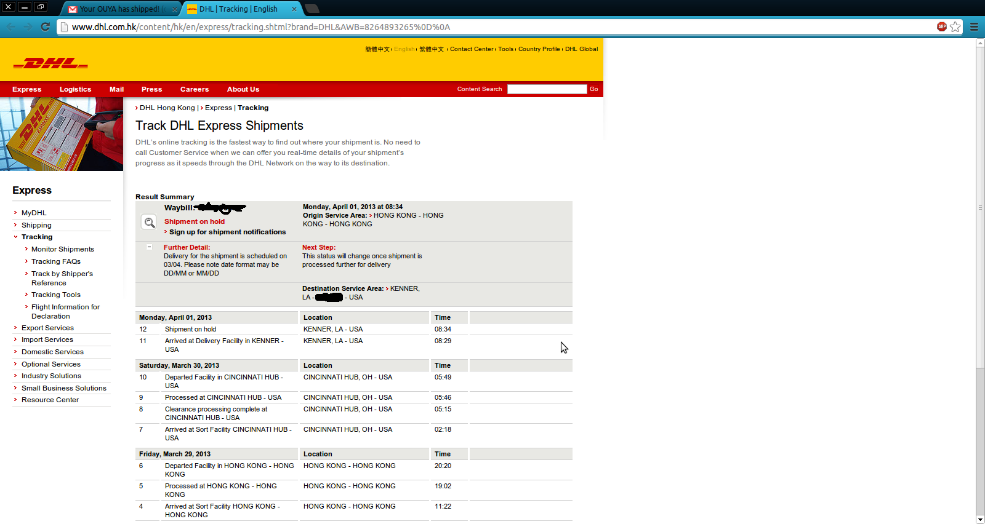Switch language to Simplified Chinese
985x524 pixels.
point(377,49)
